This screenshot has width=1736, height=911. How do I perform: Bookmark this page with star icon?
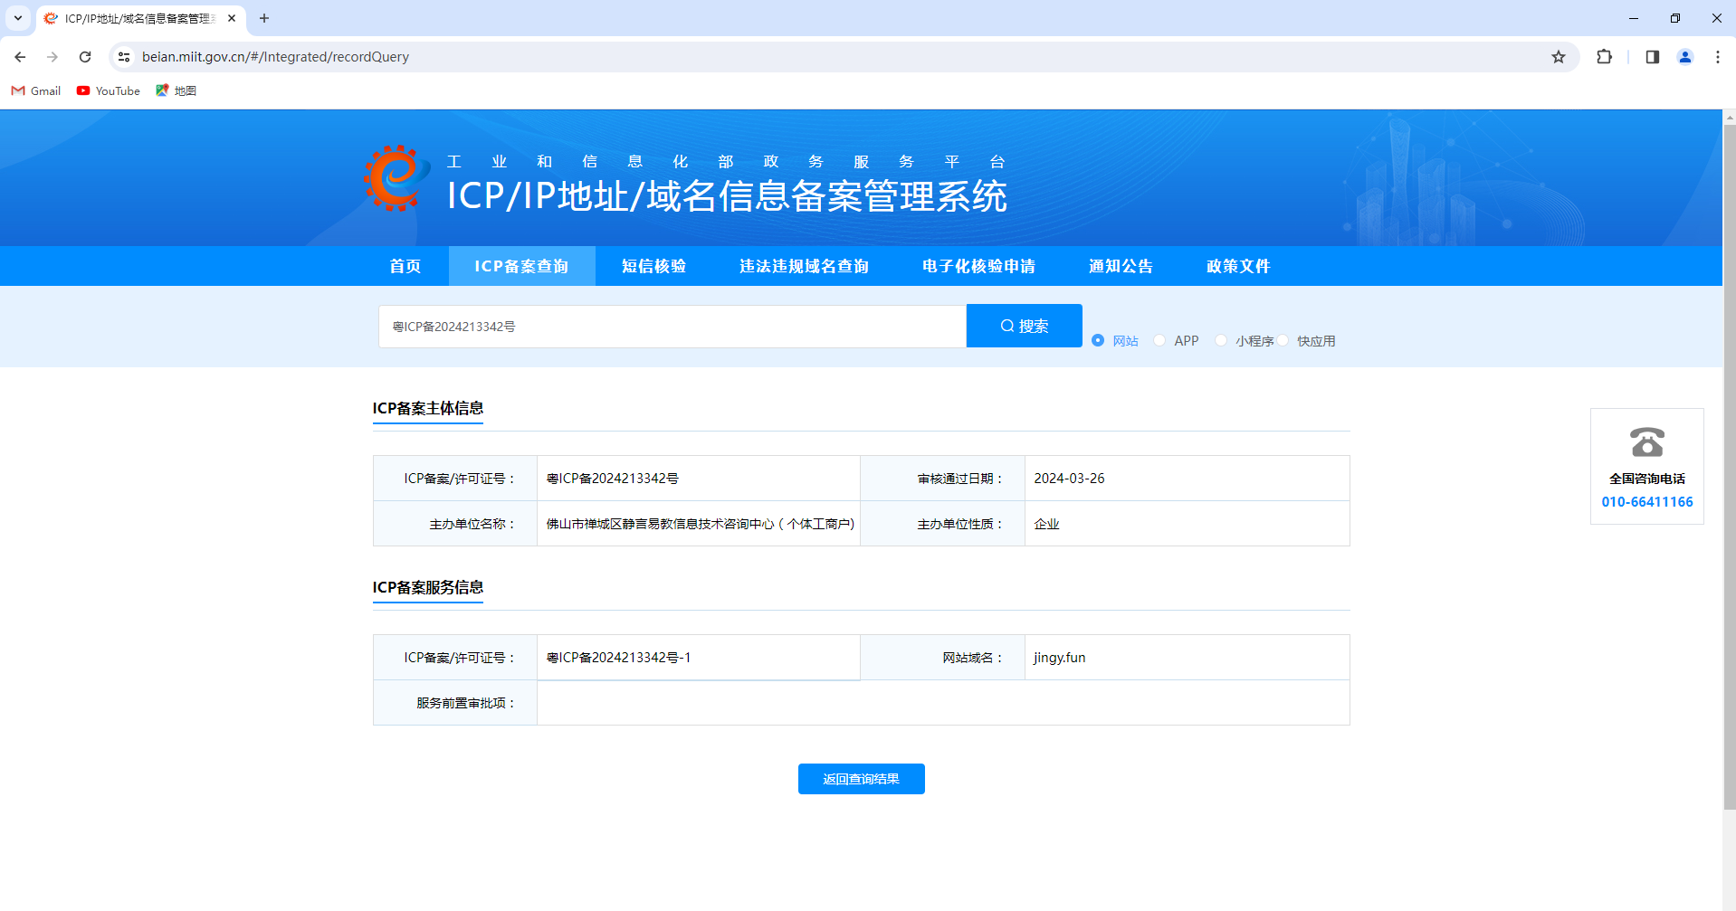tap(1558, 57)
